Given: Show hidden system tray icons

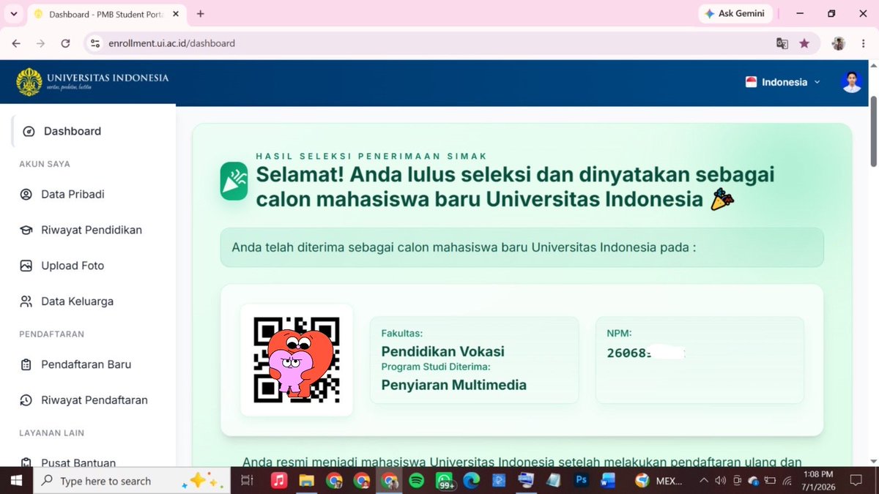Looking at the screenshot, I should 704,481.
